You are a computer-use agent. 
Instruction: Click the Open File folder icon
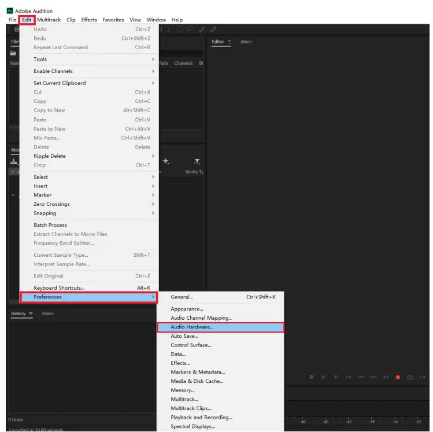13,53
